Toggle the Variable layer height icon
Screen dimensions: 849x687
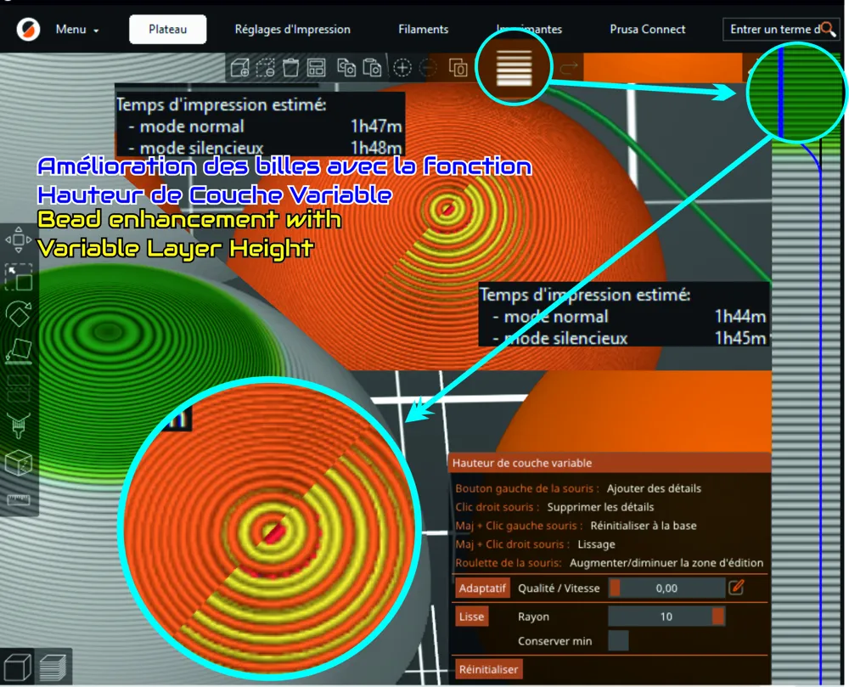[x=514, y=68]
